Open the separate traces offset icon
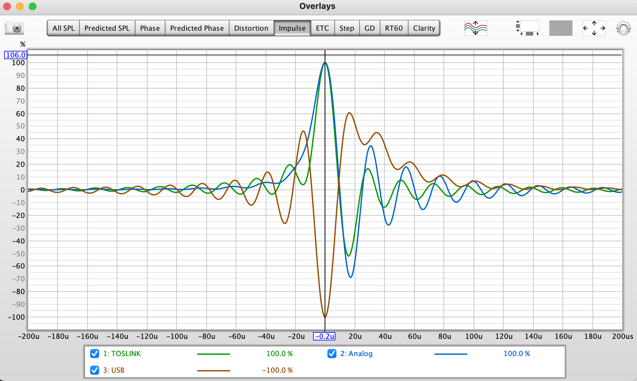The height and width of the screenshot is (381, 637). point(476,28)
